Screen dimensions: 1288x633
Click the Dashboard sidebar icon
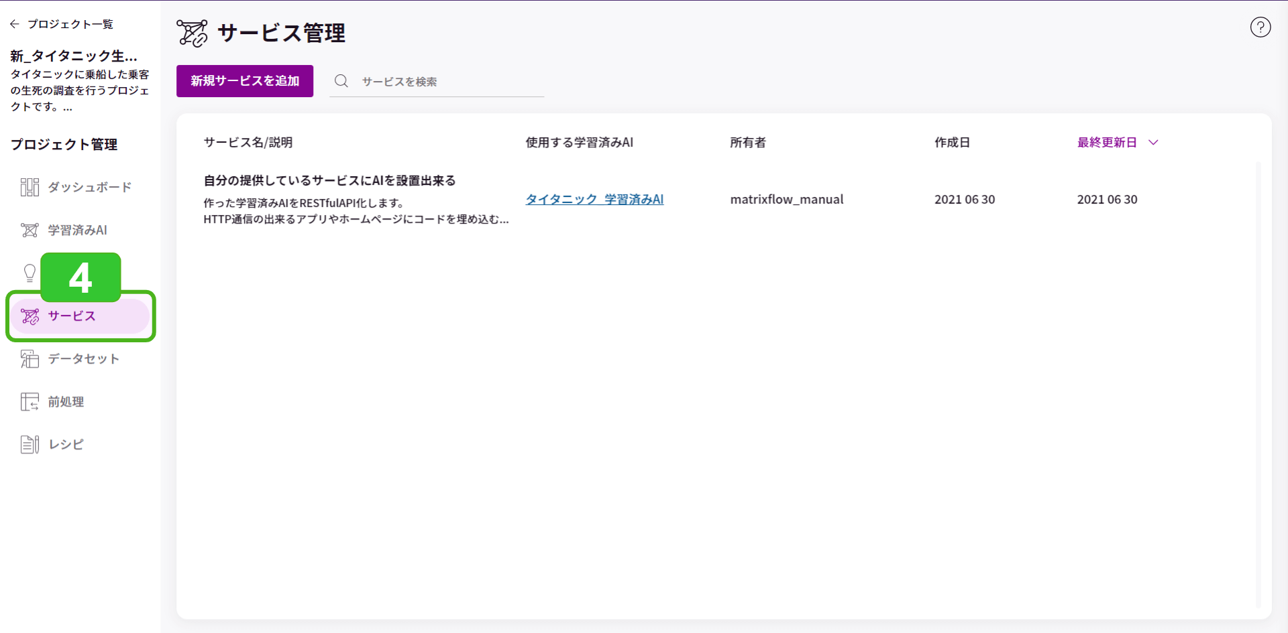tap(30, 187)
